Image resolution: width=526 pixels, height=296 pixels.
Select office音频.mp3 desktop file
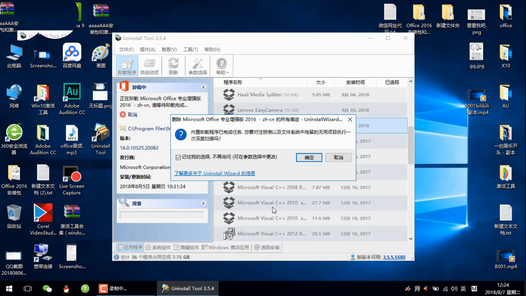click(72, 140)
